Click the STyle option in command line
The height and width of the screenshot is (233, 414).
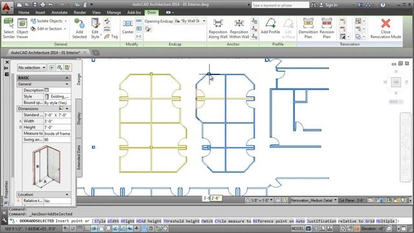coord(100,221)
